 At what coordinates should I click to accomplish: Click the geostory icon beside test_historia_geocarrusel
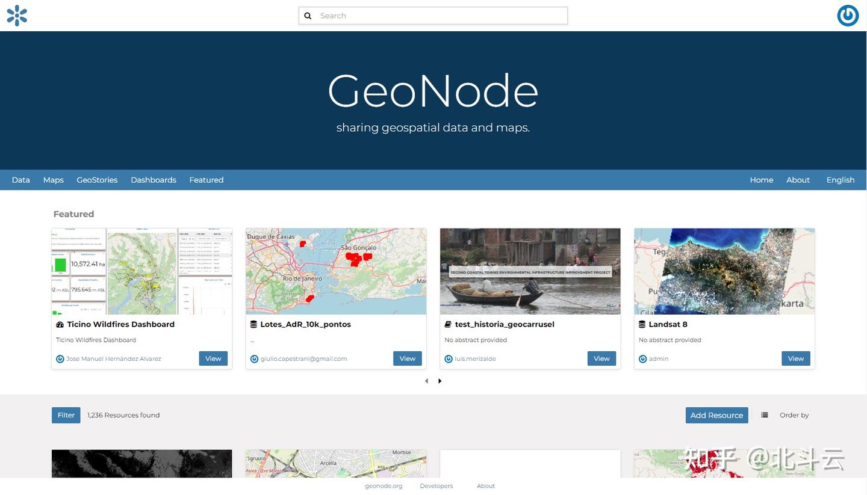448,324
